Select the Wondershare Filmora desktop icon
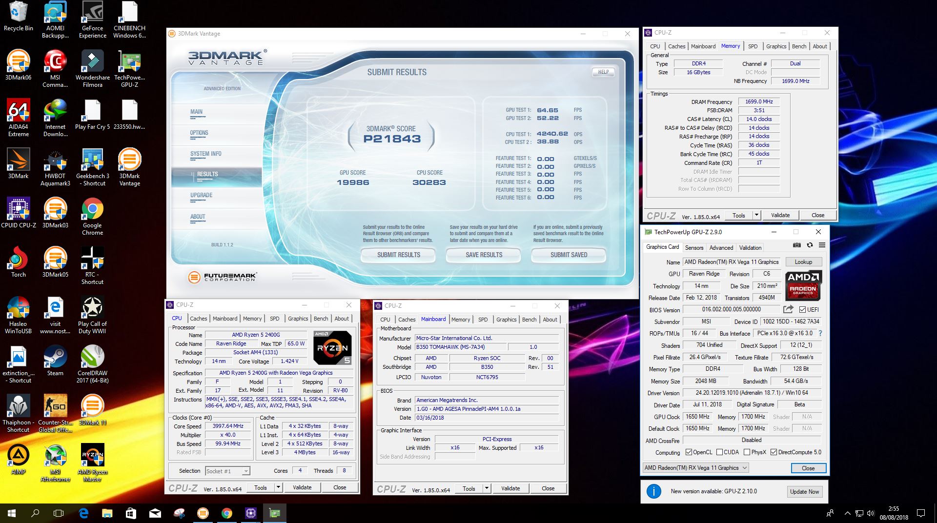The height and width of the screenshot is (523, 937). click(92, 69)
